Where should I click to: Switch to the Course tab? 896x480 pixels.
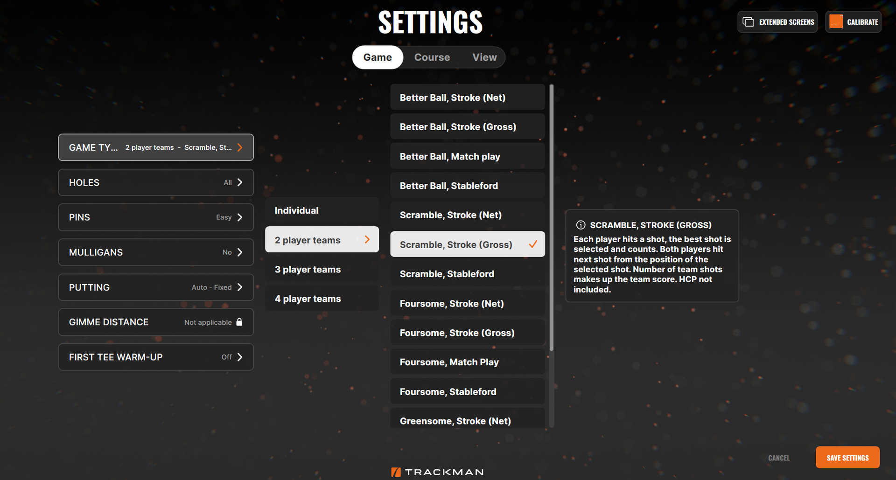tap(432, 57)
